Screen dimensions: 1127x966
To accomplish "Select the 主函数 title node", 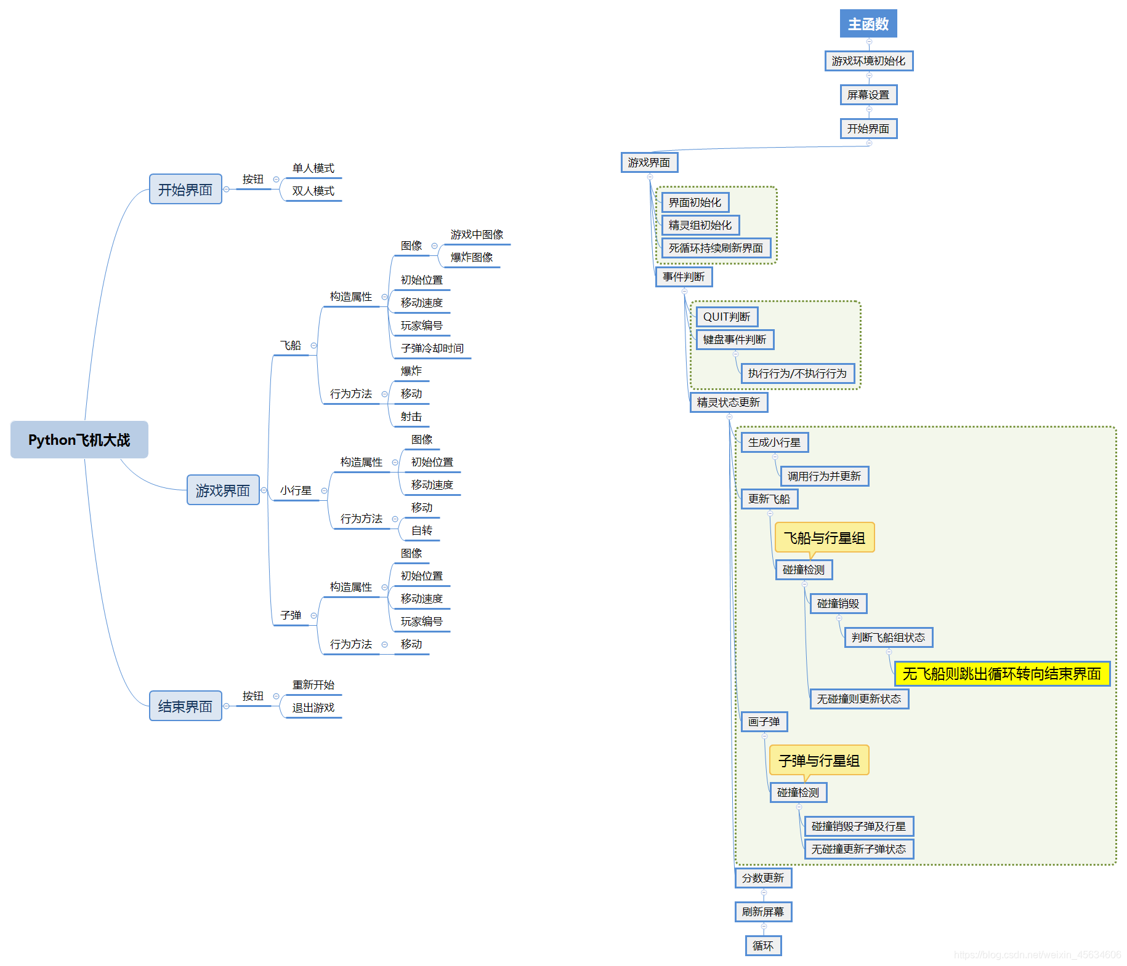I will click(x=868, y=23).
